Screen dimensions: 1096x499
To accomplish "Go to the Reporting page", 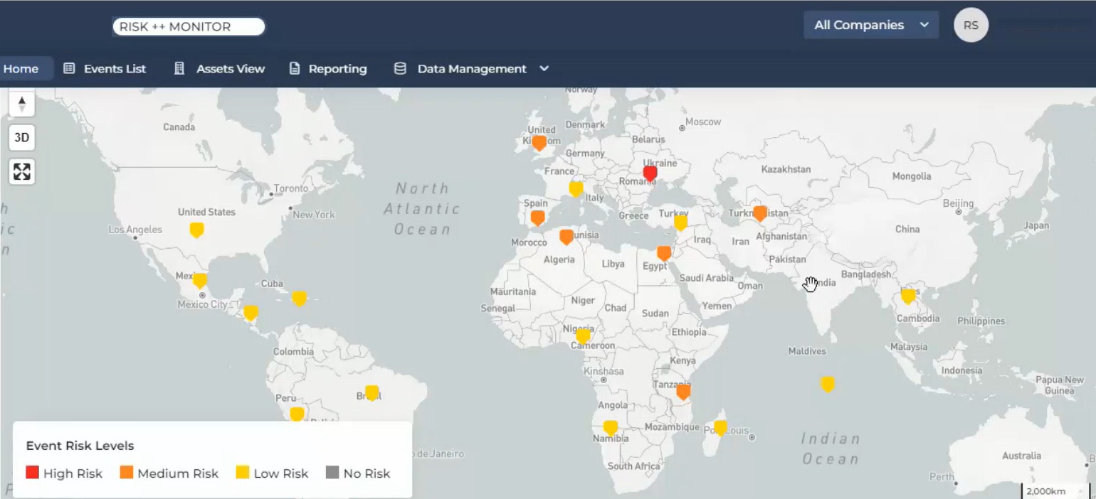I will point(327,69).
